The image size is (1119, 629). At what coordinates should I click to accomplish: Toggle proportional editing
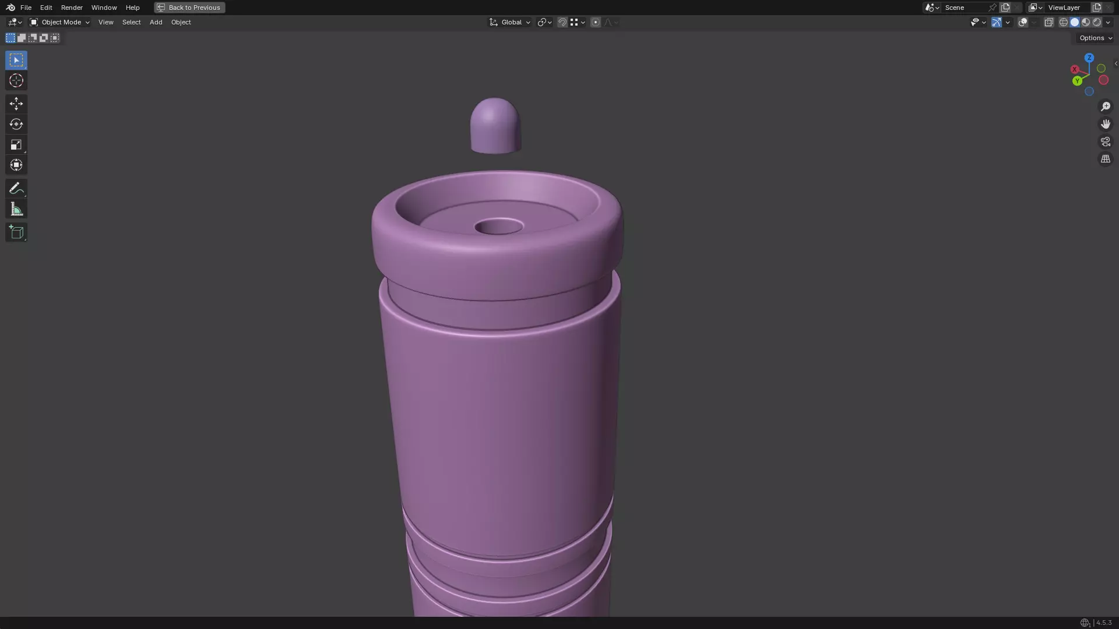[x=596, y=22]
